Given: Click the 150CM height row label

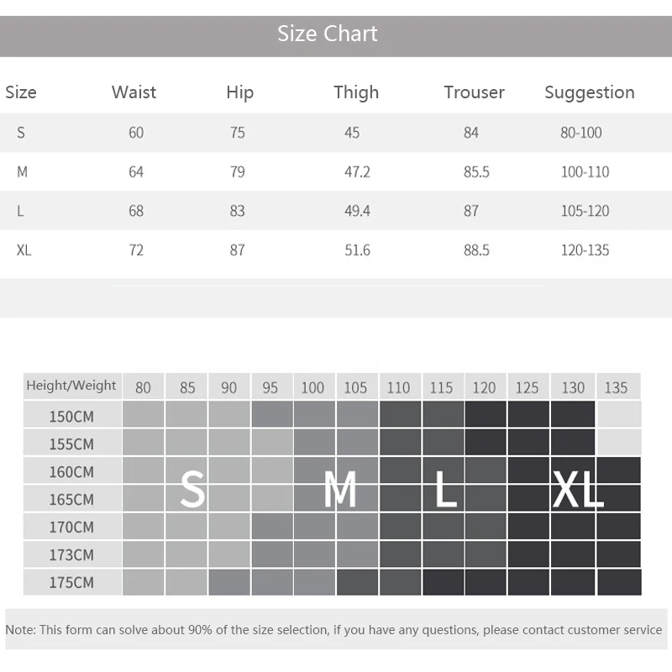Looking at the screenshot, I should 71,416.
